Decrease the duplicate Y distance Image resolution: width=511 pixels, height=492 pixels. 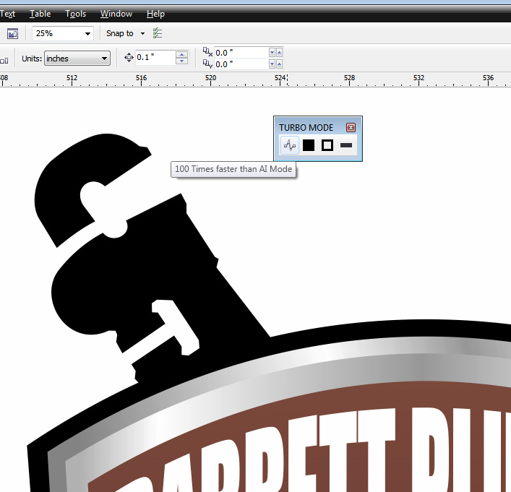coord(272,64)
